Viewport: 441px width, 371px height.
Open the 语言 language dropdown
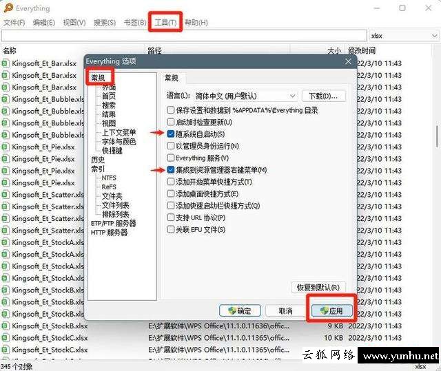point(245,96)
